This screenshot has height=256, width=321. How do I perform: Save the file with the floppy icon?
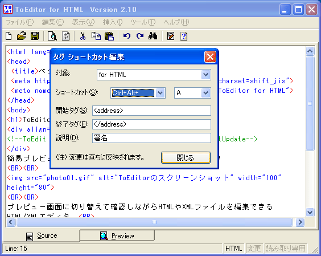(x=35, y=36)
